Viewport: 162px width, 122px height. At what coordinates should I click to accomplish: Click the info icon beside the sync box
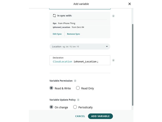[x=114, y=16]
